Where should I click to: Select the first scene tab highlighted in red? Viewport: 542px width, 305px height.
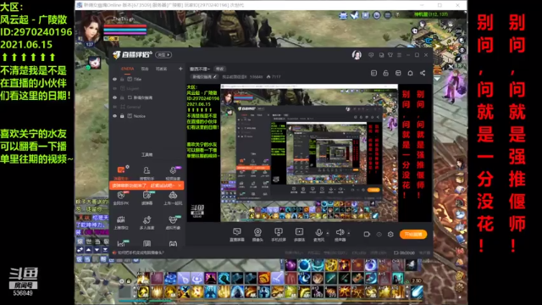pos(127,69)
